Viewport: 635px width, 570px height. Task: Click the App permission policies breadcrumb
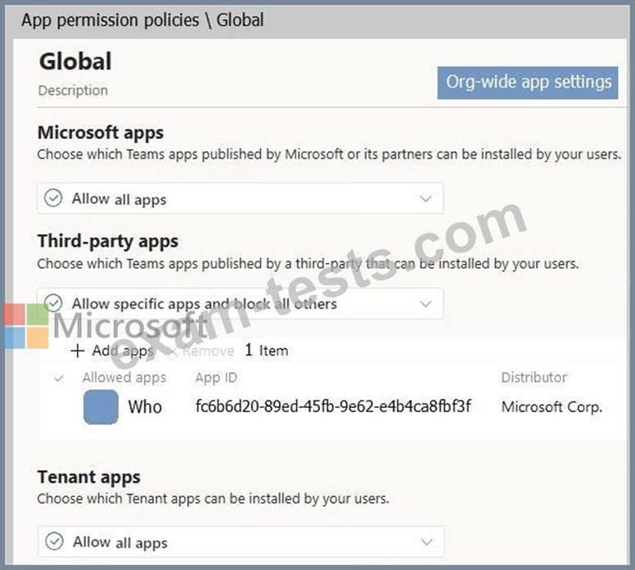pos(110,20)
